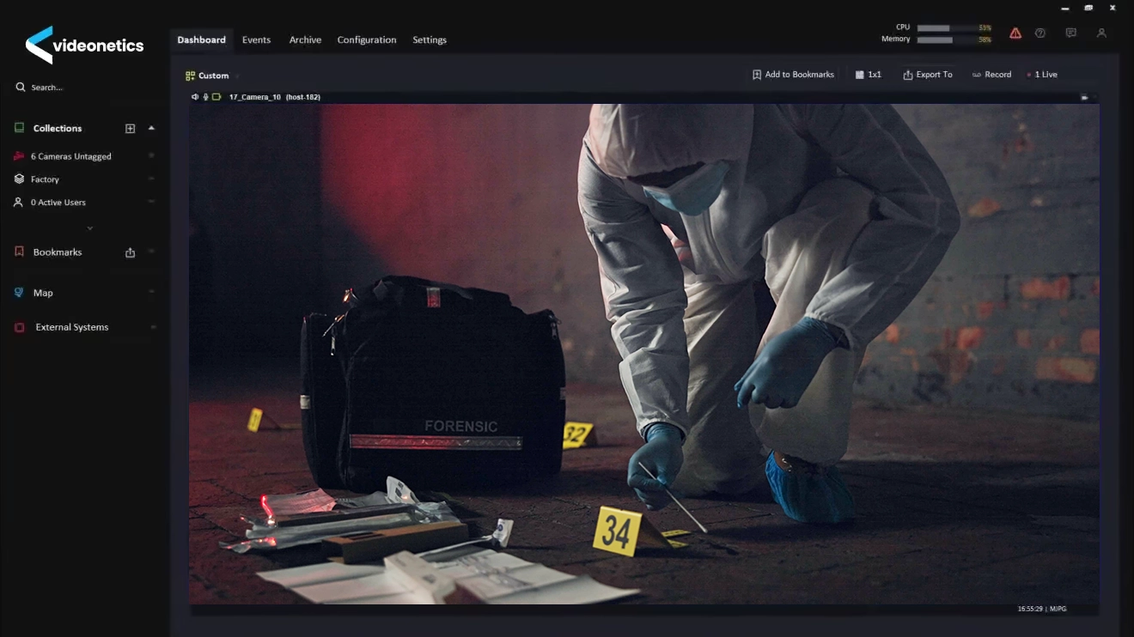
Task: Click the user profile icon
Action: pyautogui.click(x=1101, y=33)
